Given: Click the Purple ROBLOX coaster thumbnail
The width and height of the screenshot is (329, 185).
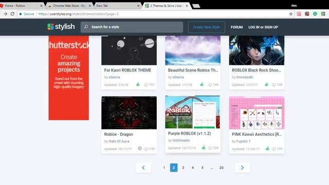Looking at the screenshot, I should coord(193,112).
